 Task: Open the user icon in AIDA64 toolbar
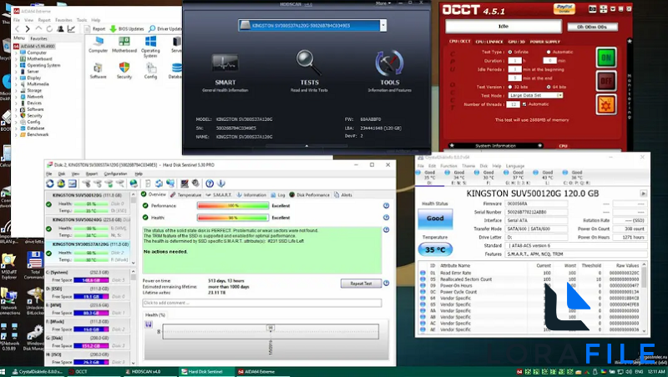(x=60, y=29)
